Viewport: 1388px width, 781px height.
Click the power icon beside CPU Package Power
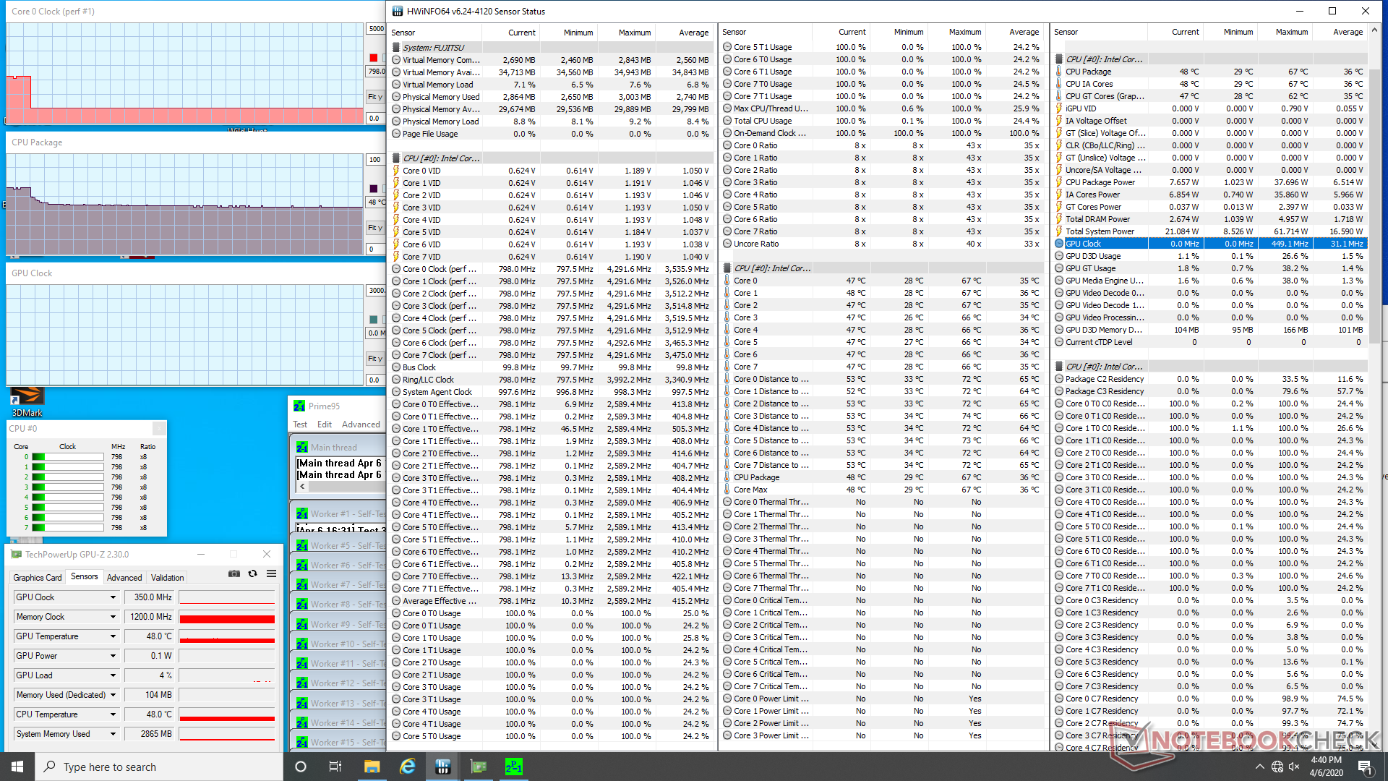click(1058, 182)
